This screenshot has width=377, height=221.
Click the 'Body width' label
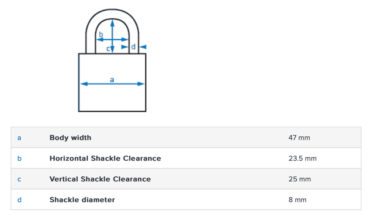coord(70,138)
